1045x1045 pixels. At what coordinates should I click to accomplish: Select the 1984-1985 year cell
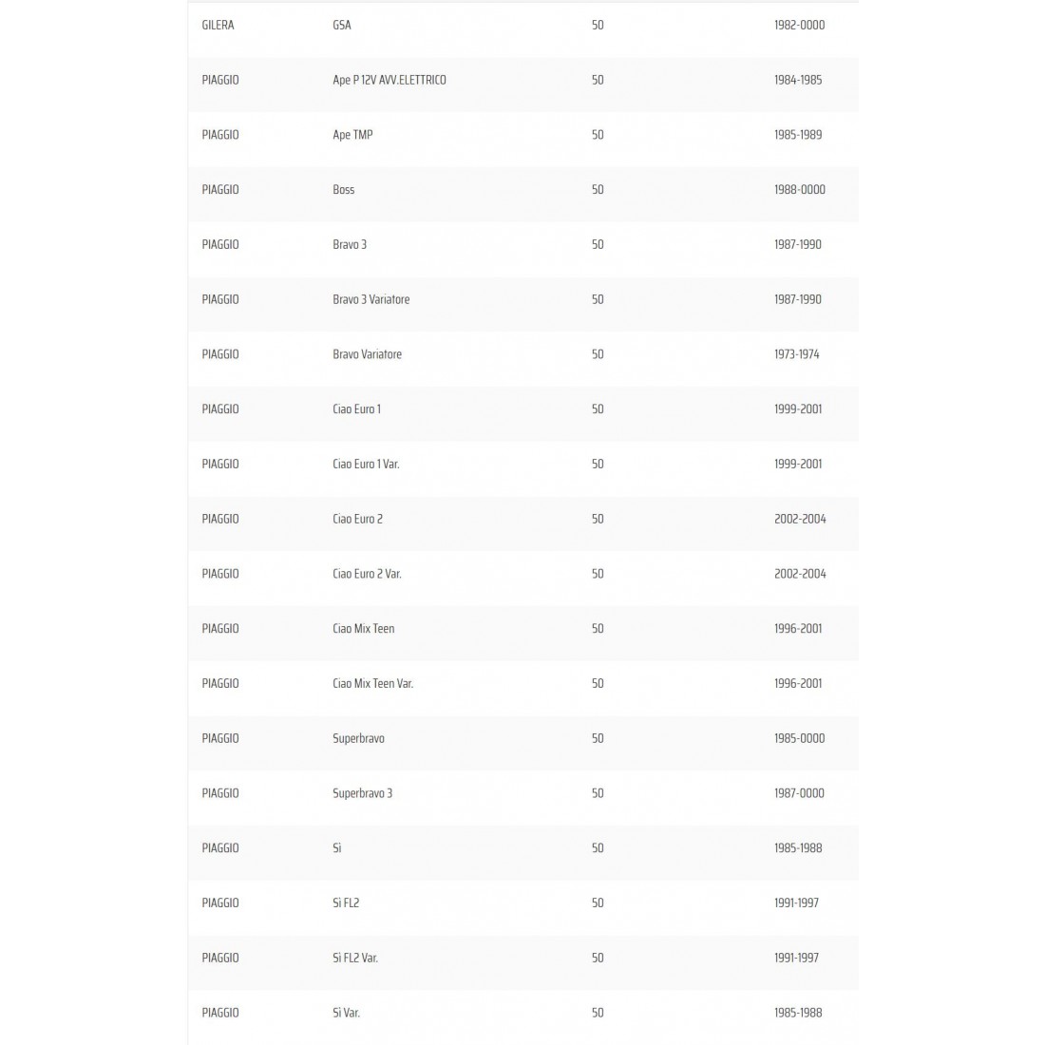[798, 80]
